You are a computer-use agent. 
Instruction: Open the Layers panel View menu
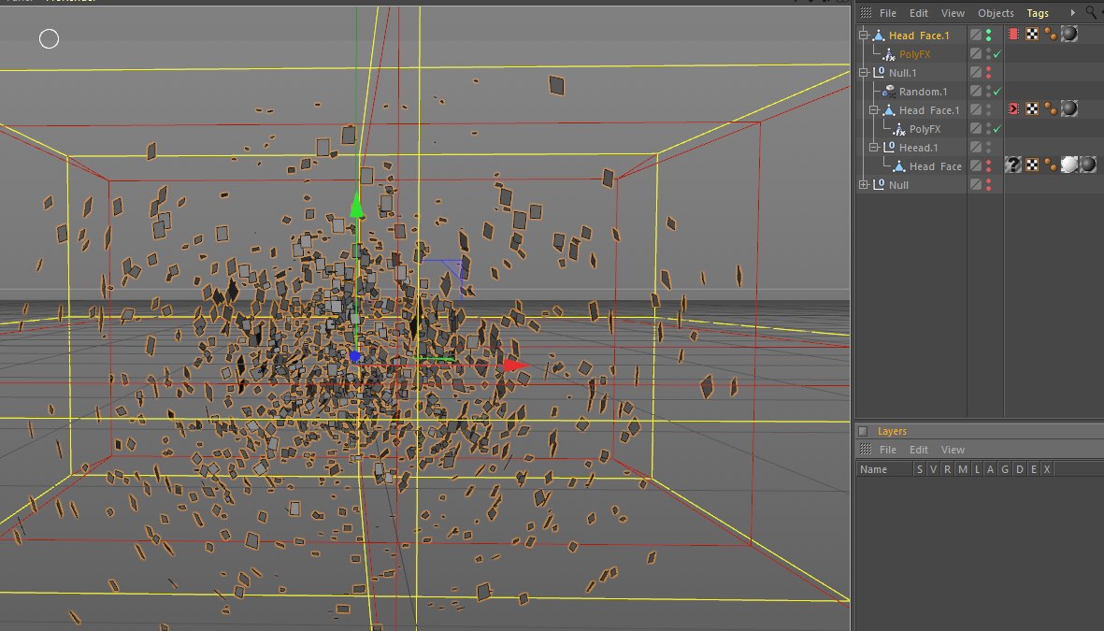click(953, 450)
